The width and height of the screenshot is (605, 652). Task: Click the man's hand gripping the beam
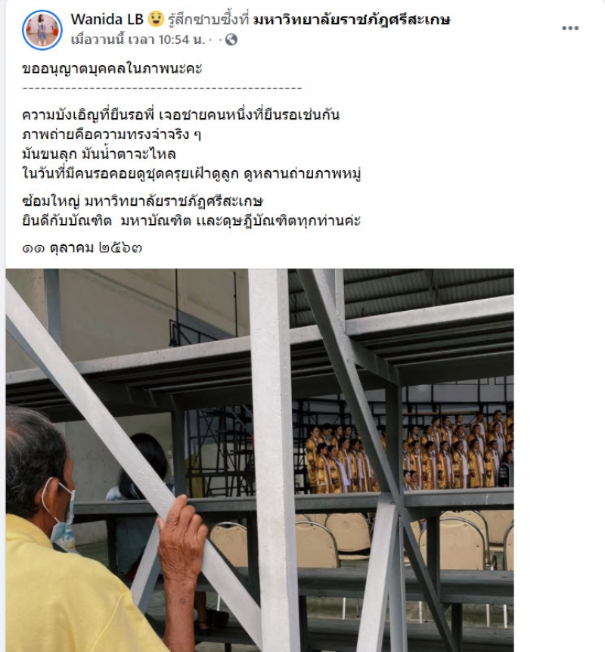[x=182, y=537]
